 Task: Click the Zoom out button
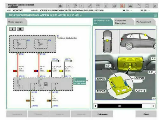81,114
